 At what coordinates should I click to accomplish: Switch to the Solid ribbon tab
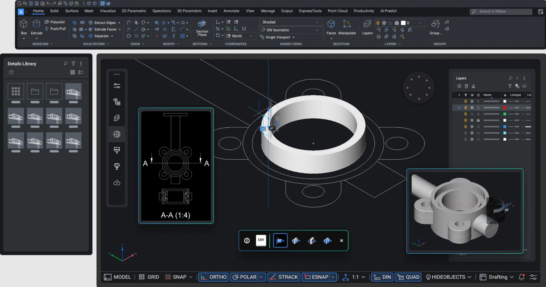pos(54,11)
